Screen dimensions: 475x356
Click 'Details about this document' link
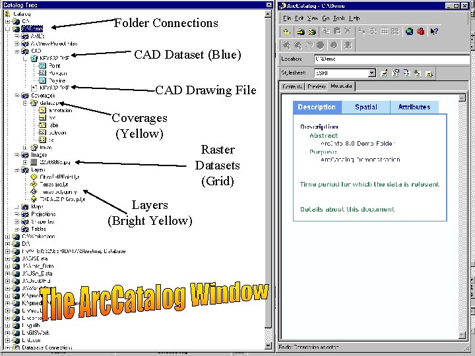click(x=347, y=209)
